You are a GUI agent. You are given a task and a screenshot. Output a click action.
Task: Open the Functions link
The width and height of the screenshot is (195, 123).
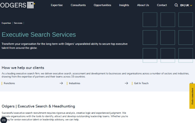(x=9, y=83)
